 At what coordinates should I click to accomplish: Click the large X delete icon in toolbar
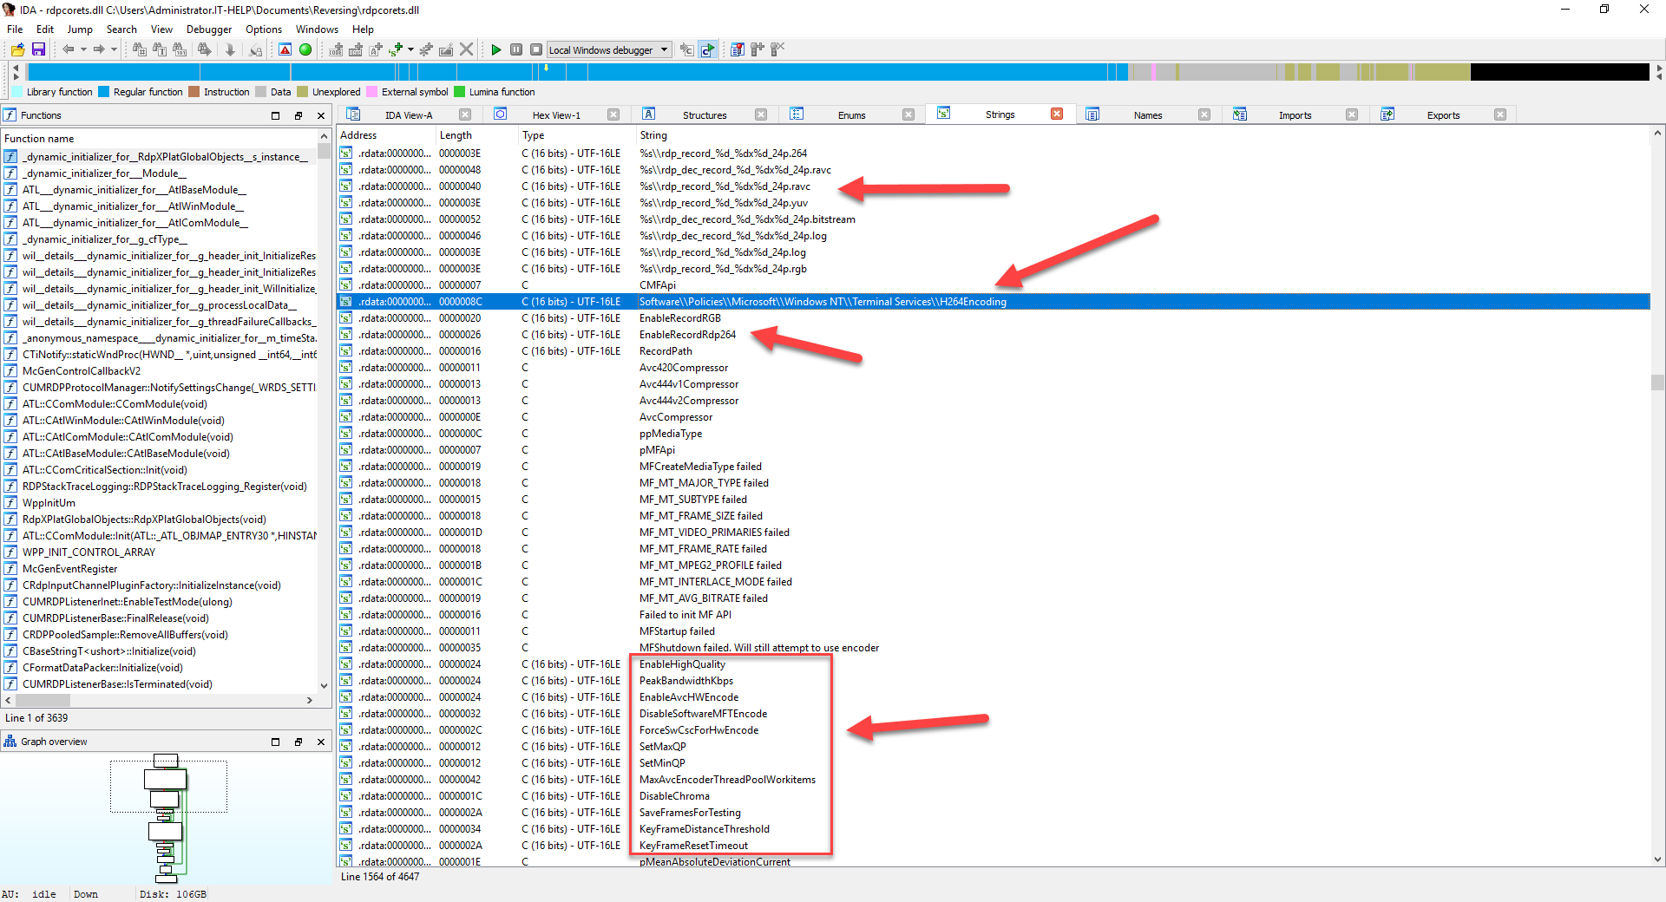[467, 49]
